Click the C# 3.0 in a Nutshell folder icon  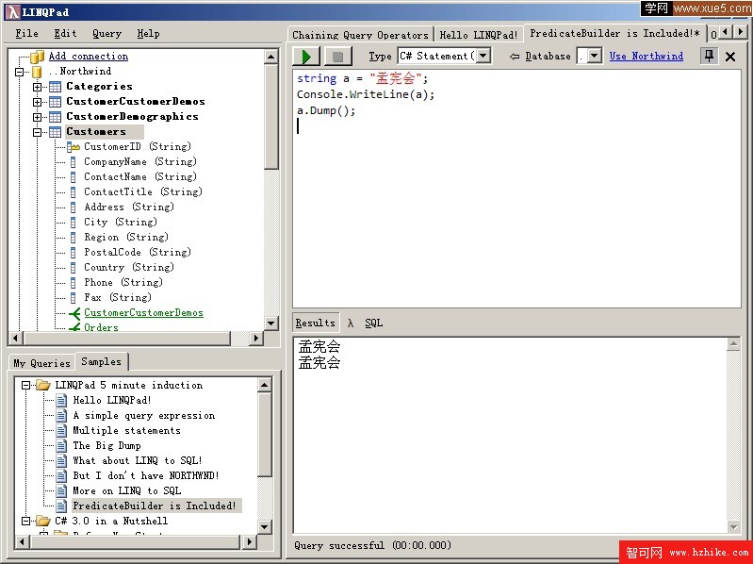tap(43, 522)
